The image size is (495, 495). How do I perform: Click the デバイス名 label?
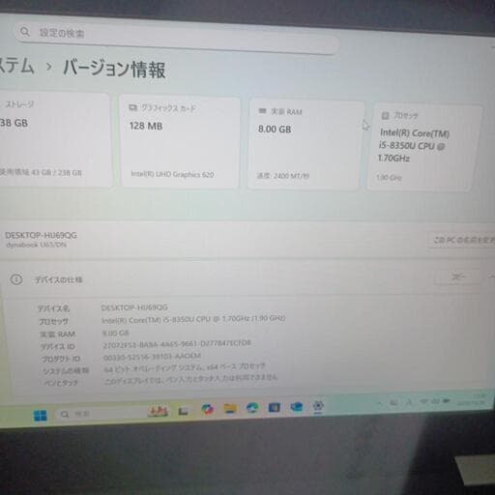tap(53, 308)
